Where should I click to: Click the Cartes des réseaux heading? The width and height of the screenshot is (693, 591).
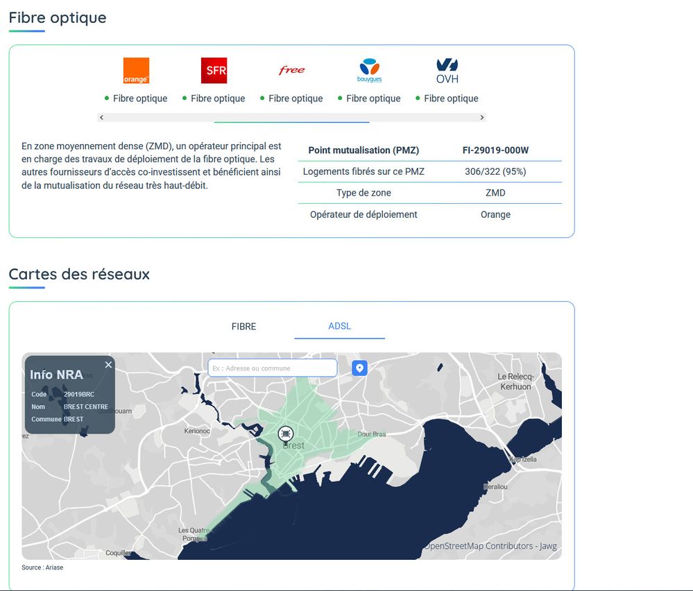(79, 274)
